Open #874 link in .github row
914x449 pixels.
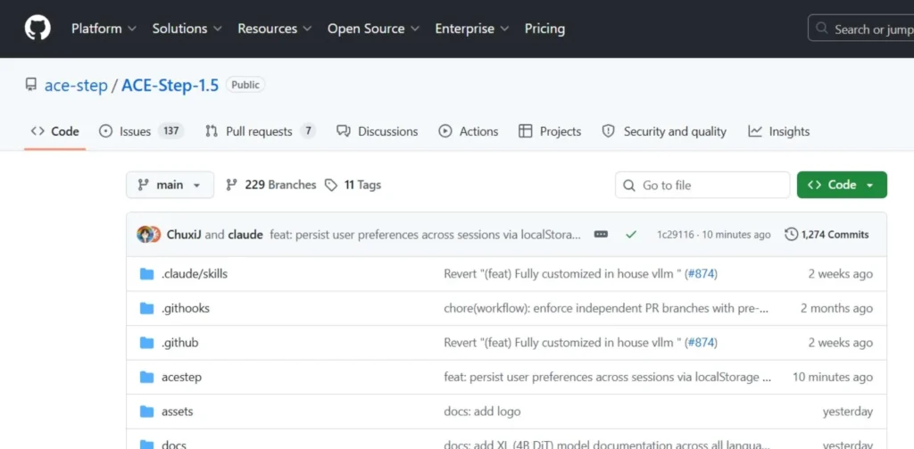click(701, 342)
